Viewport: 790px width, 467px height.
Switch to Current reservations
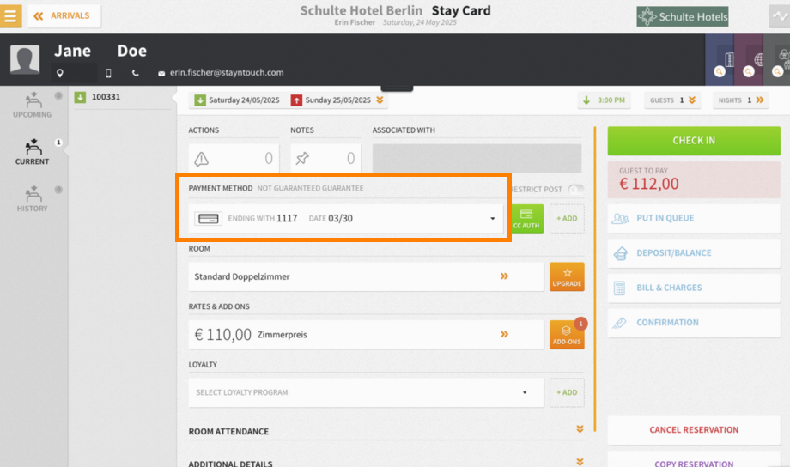coord(33,152)
